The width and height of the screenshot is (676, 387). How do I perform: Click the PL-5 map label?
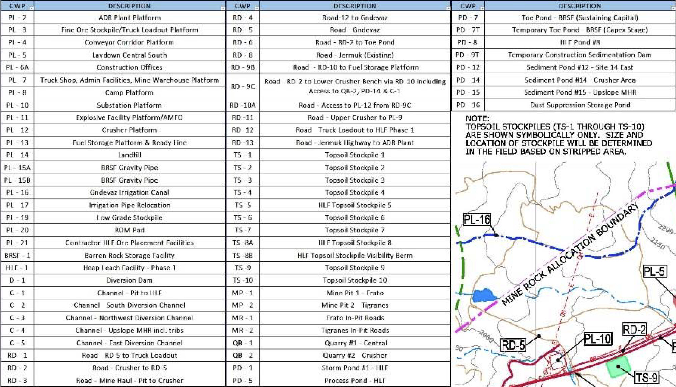(x=654, y=271)
